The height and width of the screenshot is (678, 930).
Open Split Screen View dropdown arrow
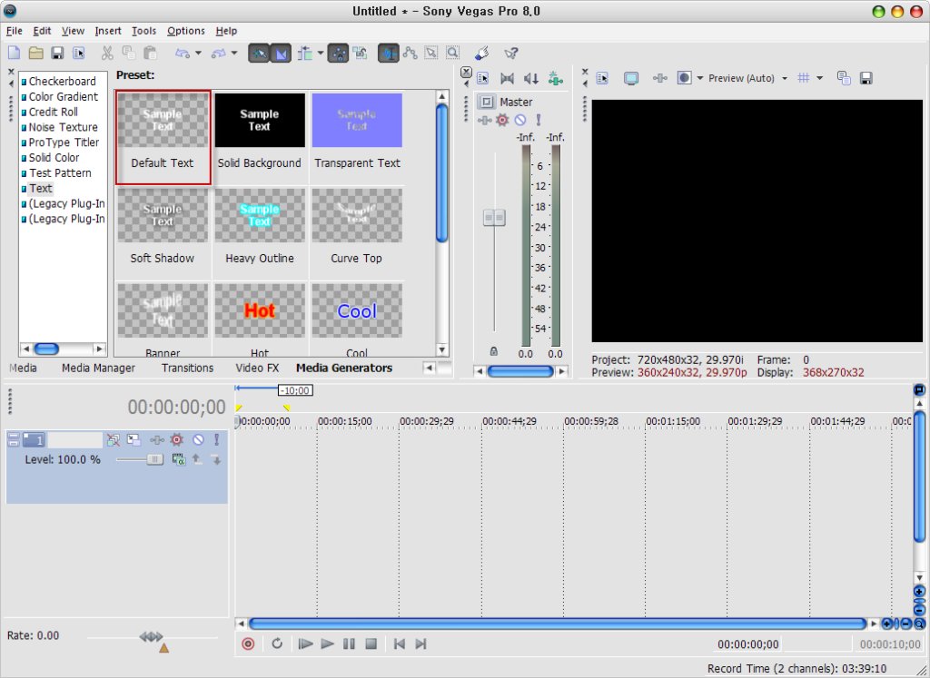tap(700, 78)
